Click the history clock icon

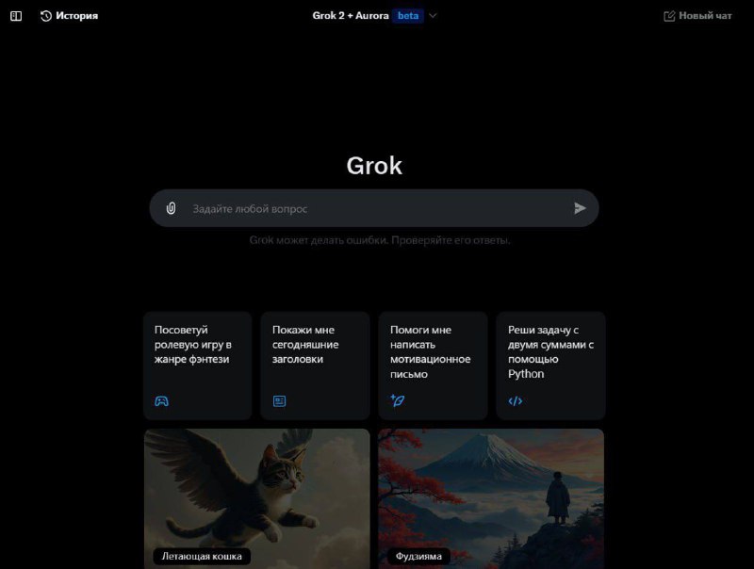[x=46, y=16]
